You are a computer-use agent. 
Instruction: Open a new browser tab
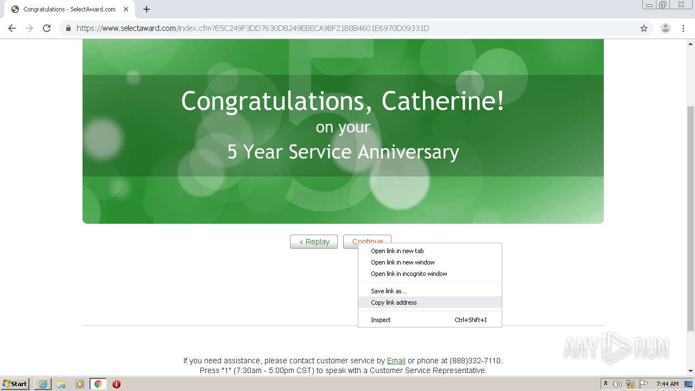tap(147, 9)
